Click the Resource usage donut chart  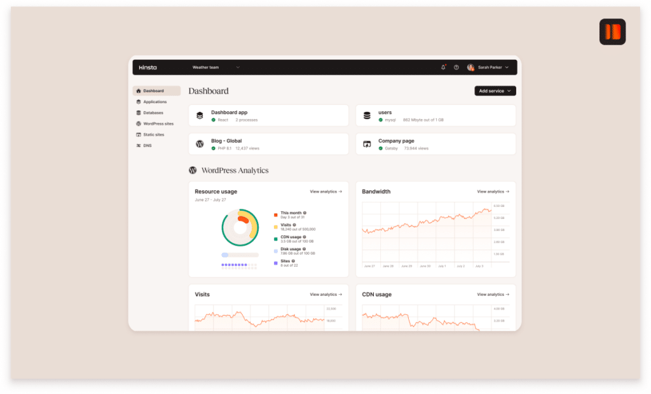pyautogui.click(x=240, y=227)
